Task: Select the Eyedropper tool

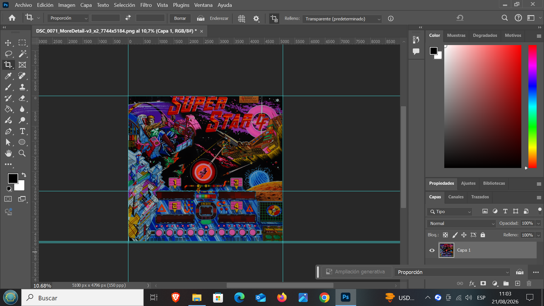Action: [x=8, y=76]
